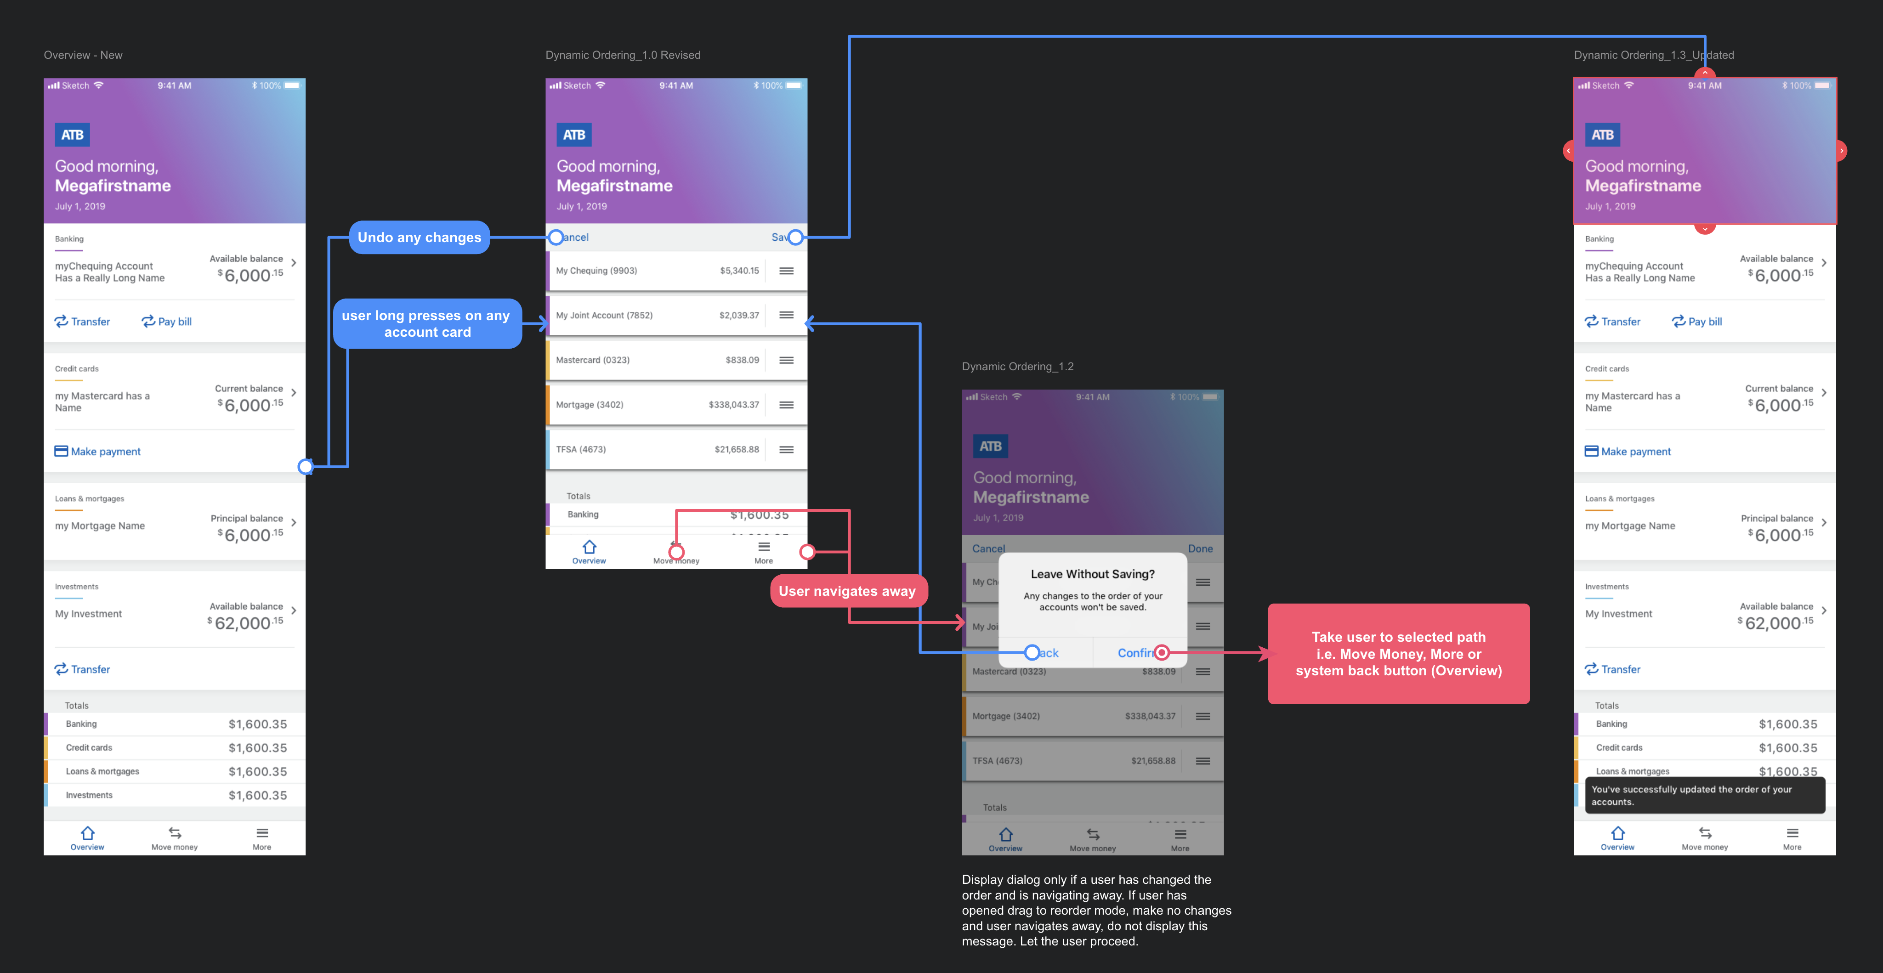Click drag handle on TFSA (4673) row in revised screen
Viewport: 1883px width, 973px height.
(786, 450)
